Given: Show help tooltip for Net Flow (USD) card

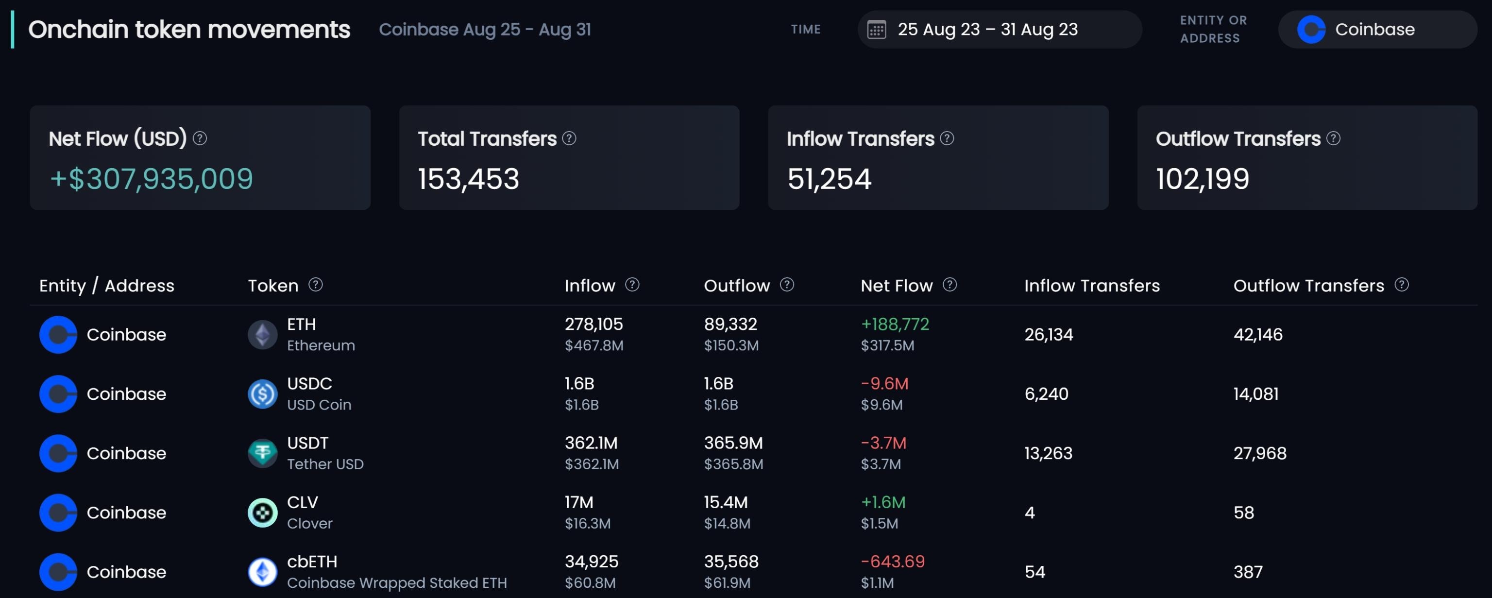Looking at the screenshot, I should pyautogui.click(x=200, y=138).
